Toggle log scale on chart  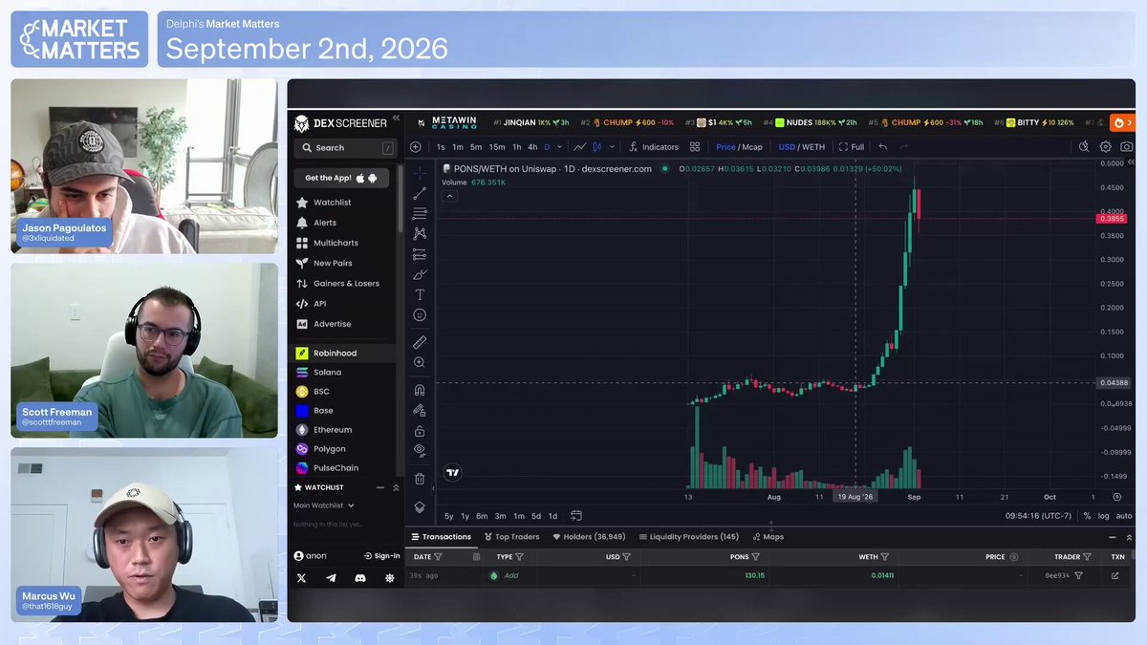click(1104, 516)
